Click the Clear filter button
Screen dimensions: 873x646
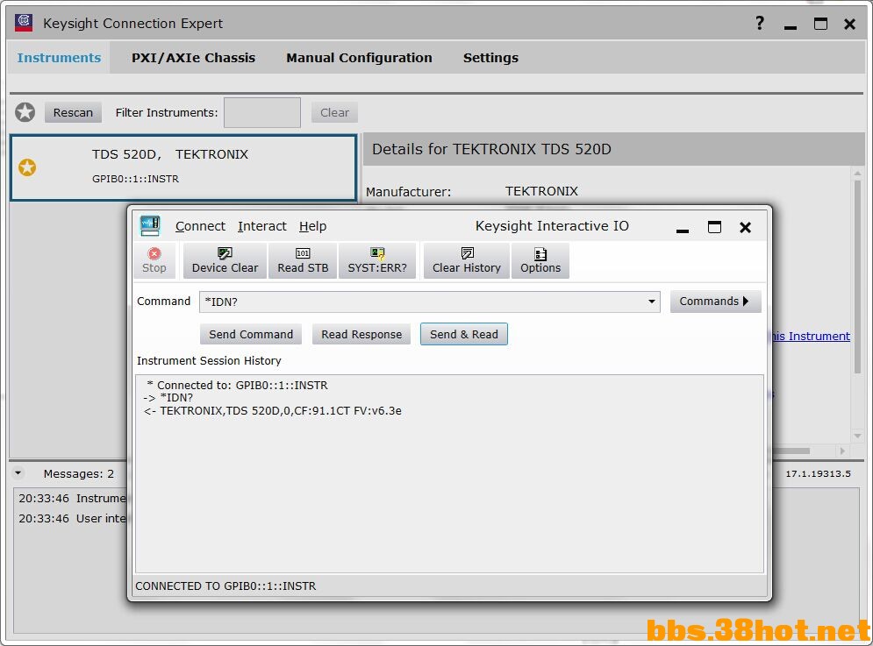tap(334, 112)
